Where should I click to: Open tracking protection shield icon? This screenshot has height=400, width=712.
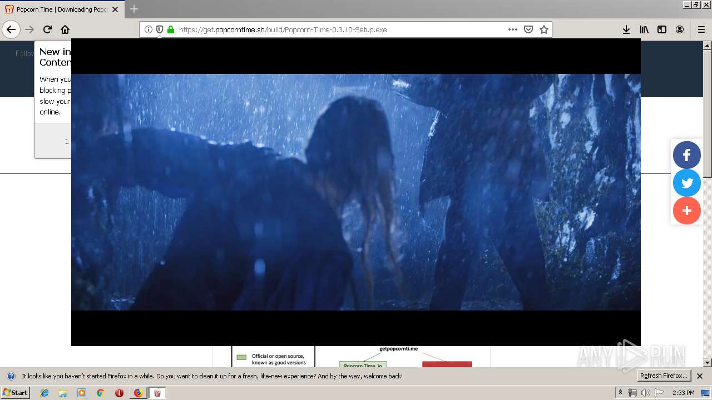coord(160,29)
